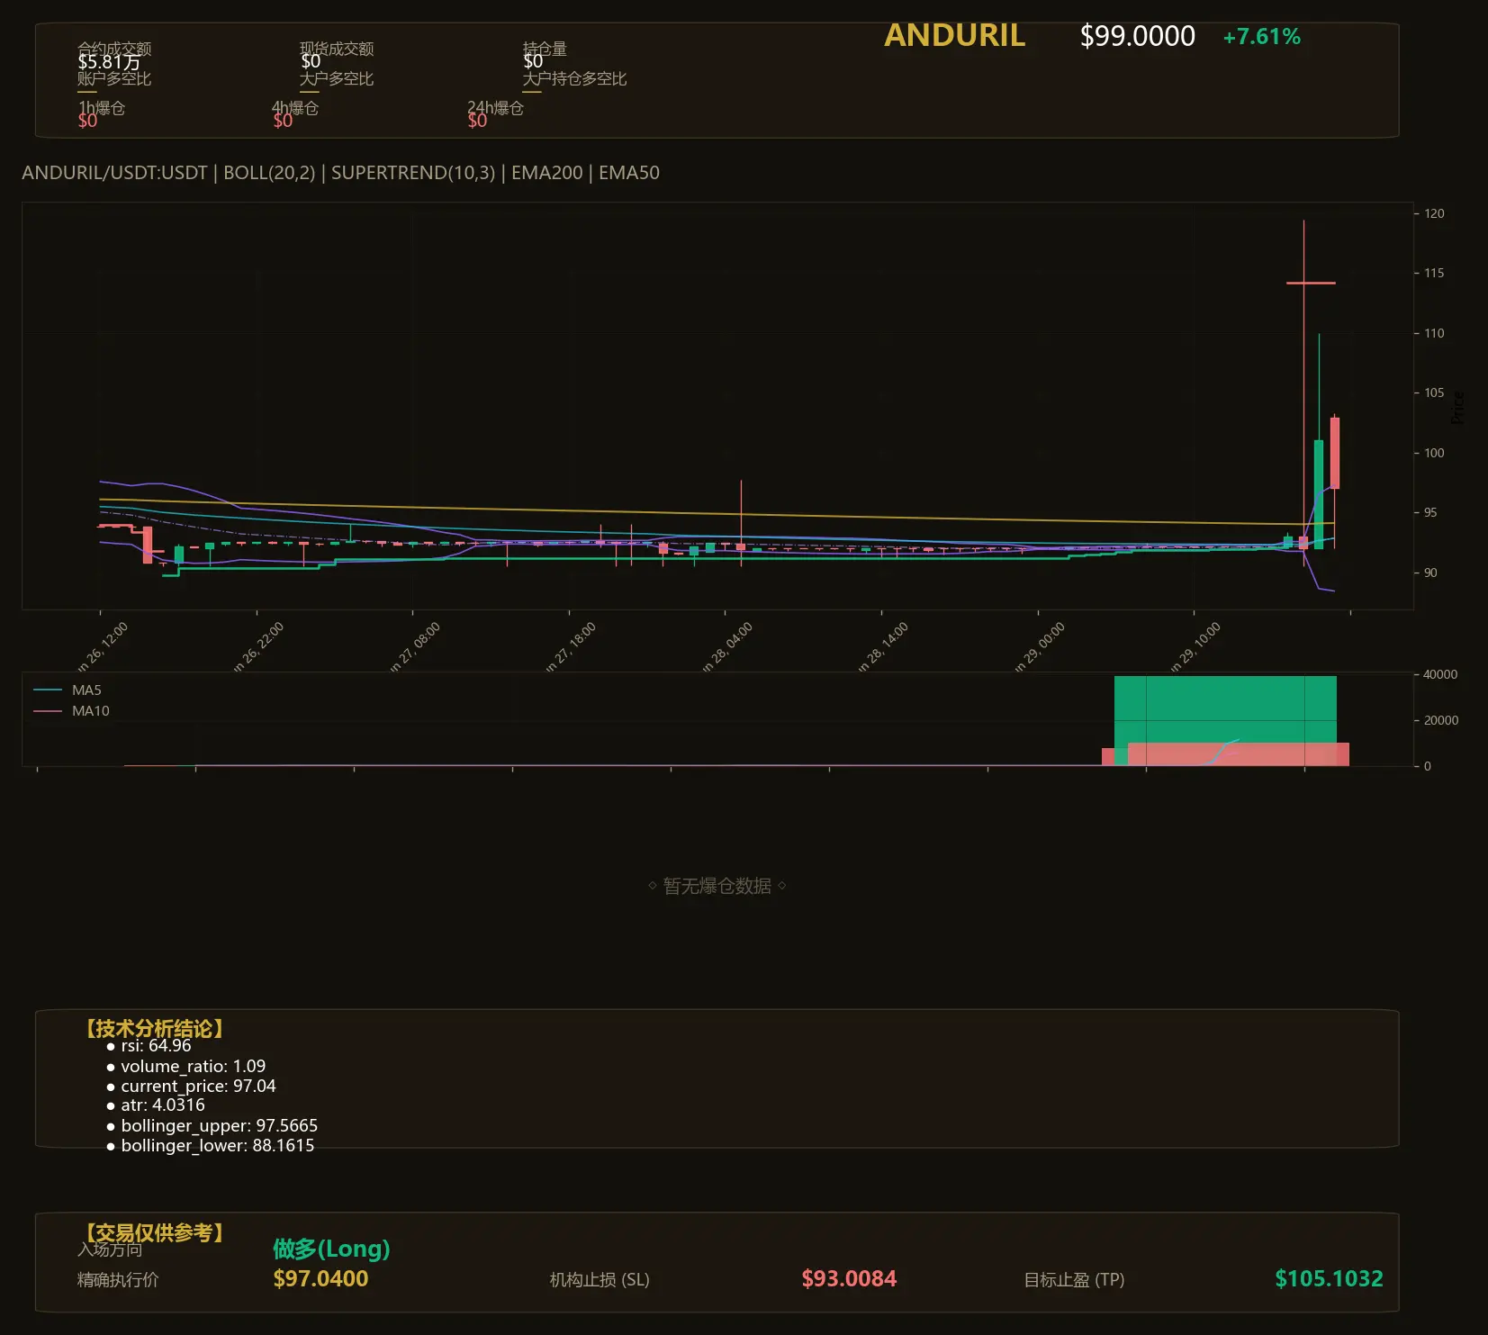Click the 90 price axis label
The height and width of the screenshot is (1335, 1488).
(1430, 573)
